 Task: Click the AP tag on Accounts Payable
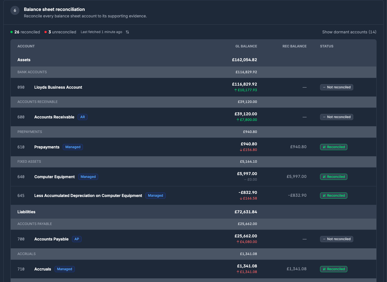click(77, 239)
